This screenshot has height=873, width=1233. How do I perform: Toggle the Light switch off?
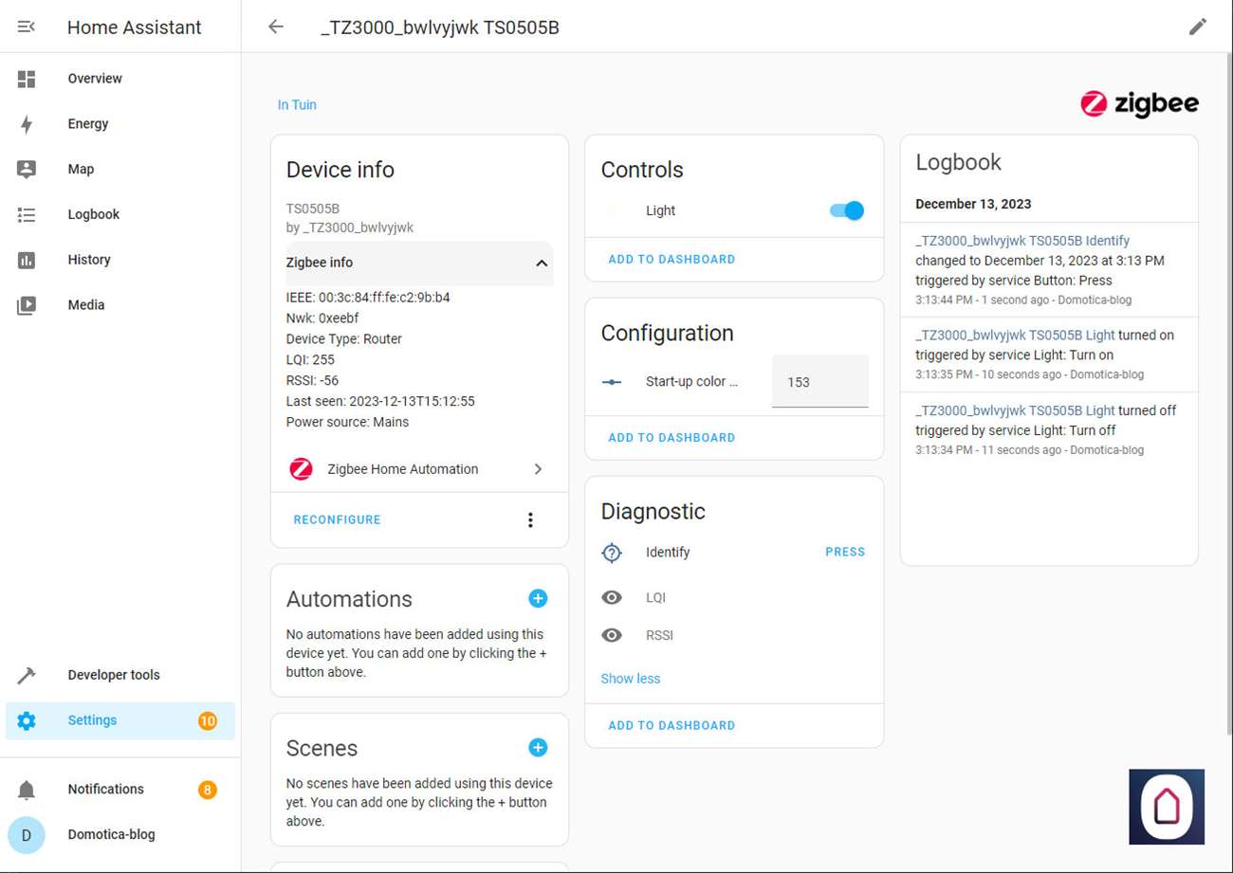[x=846, y=210]
